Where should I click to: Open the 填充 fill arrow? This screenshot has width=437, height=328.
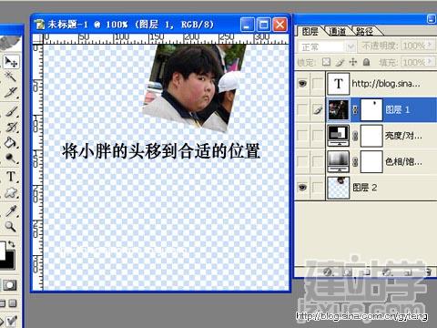pos(430,62)
